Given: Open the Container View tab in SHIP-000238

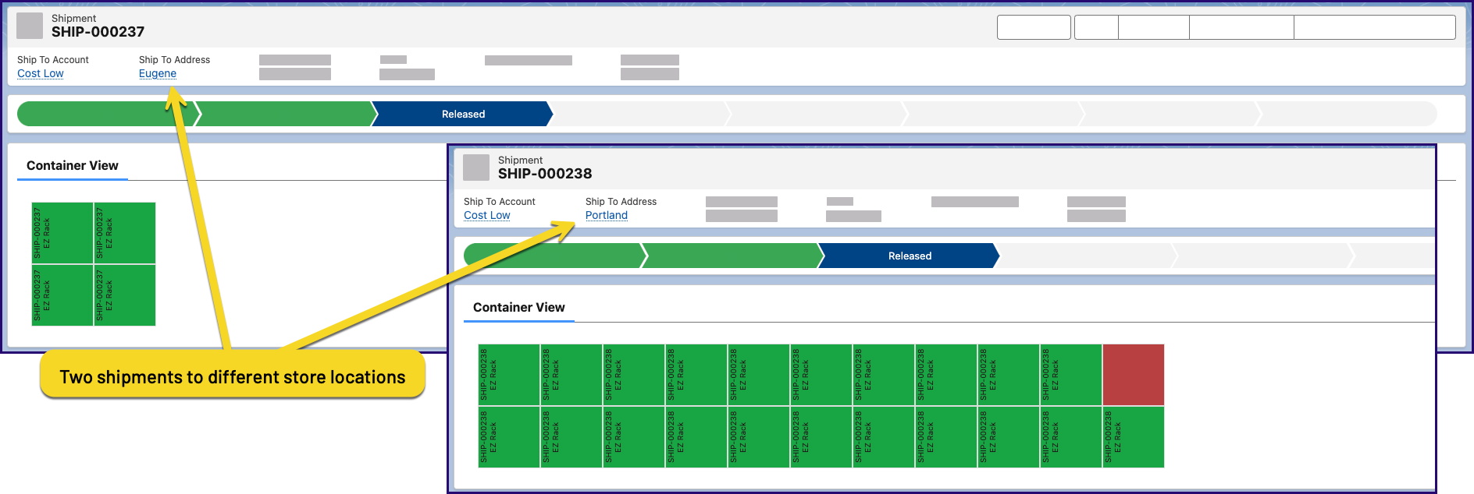Looking at the screenshot, I should [x=519, y=307].
